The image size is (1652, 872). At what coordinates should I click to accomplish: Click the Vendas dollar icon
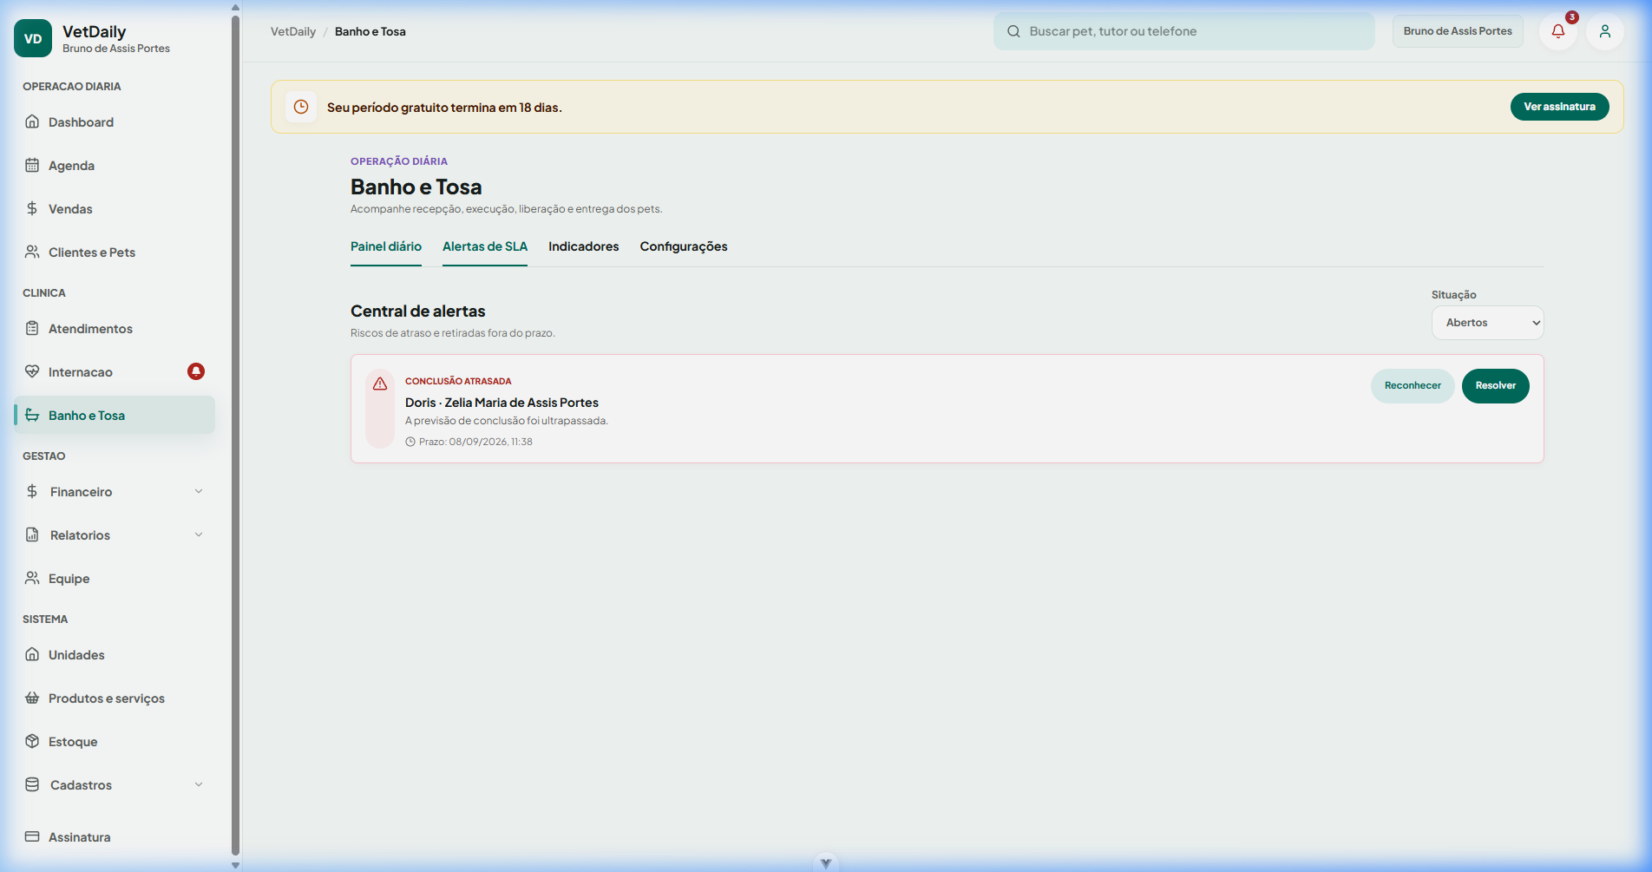[32, 208]
